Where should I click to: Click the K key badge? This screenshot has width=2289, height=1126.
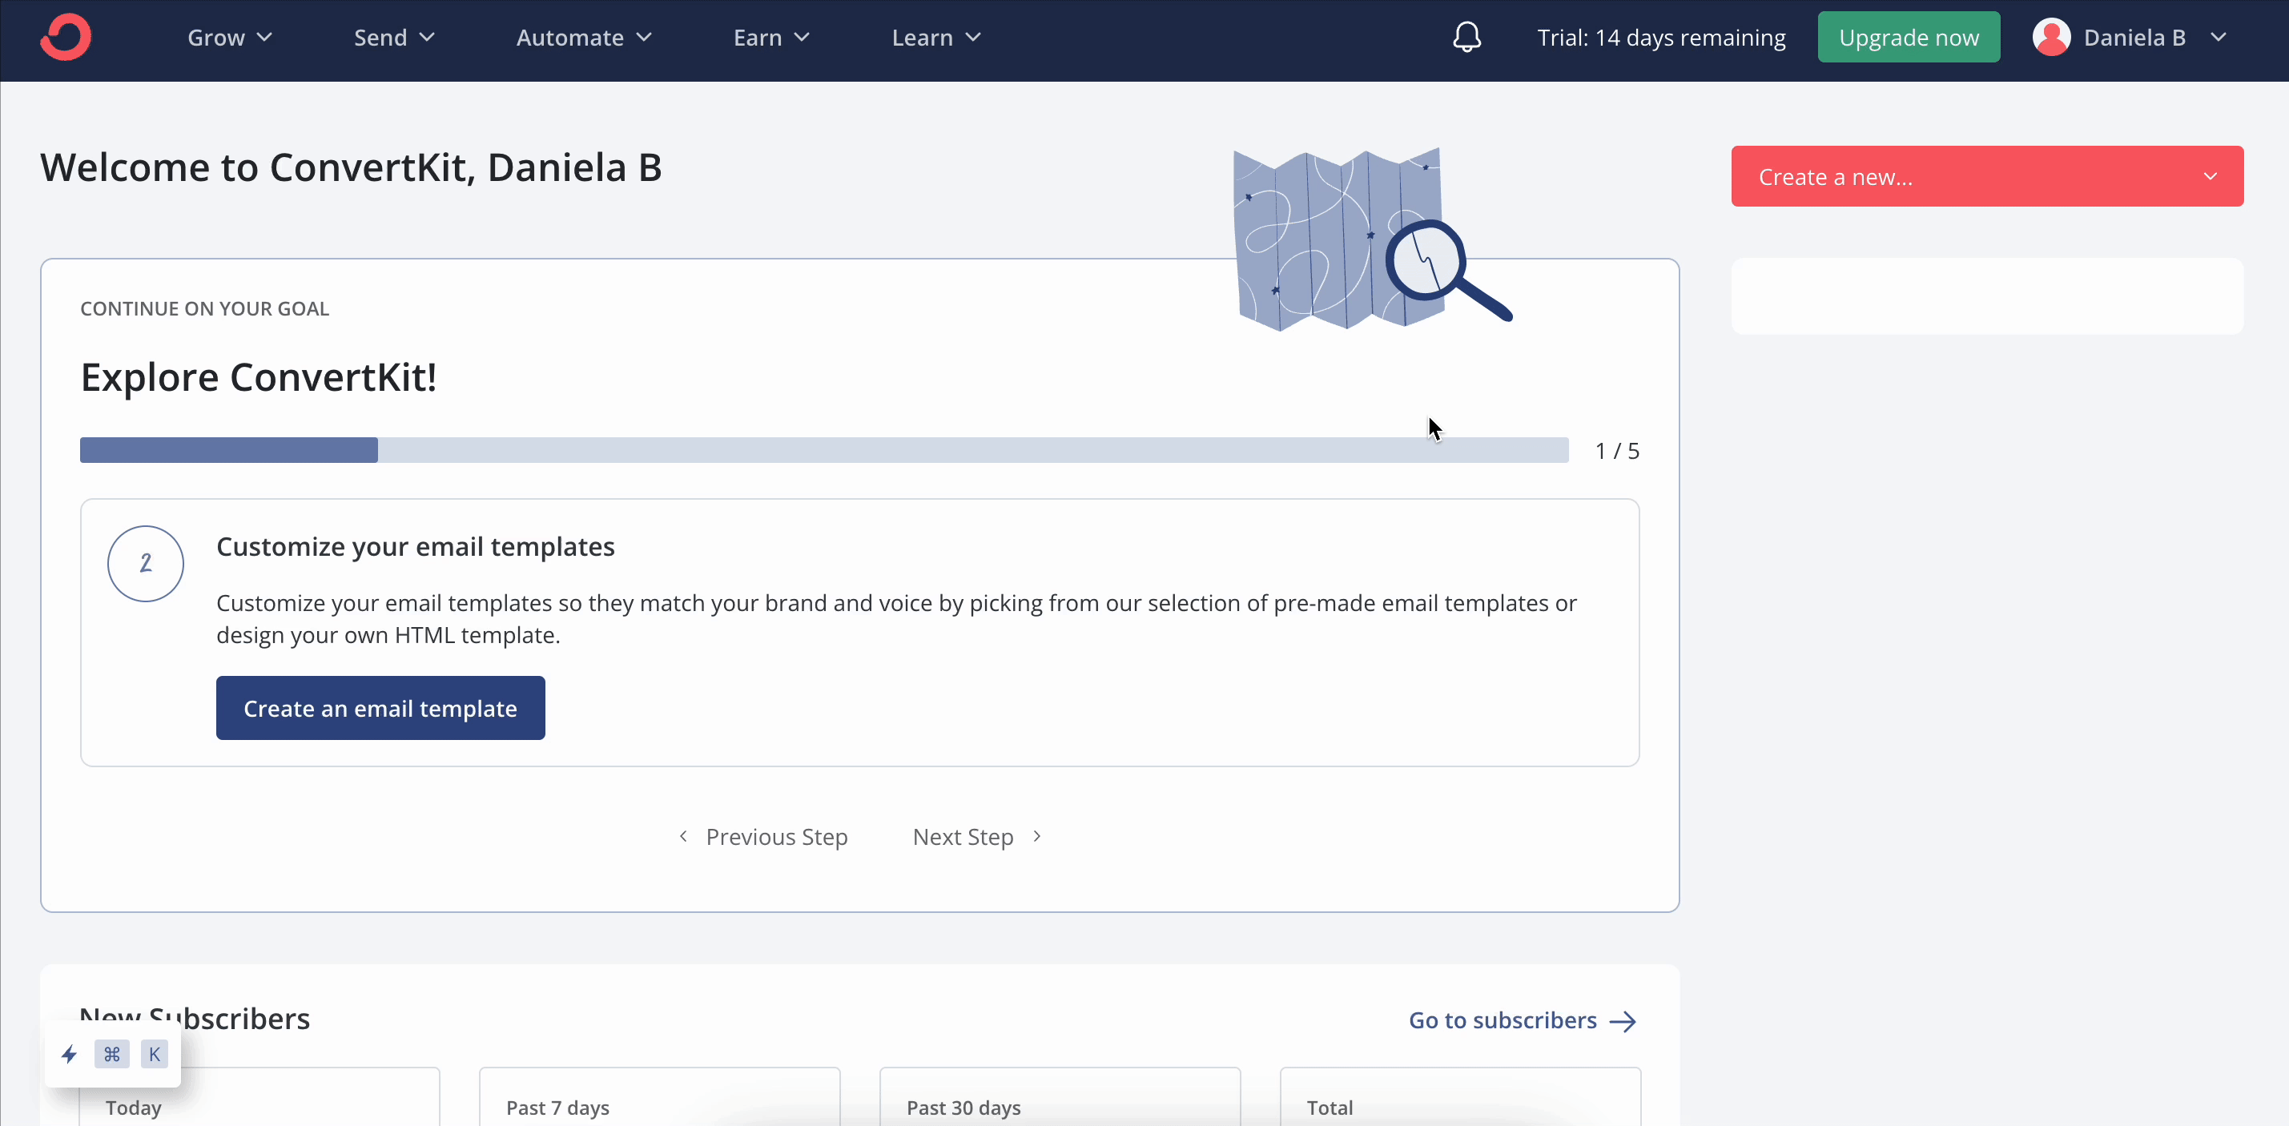tap(155, 1054)
